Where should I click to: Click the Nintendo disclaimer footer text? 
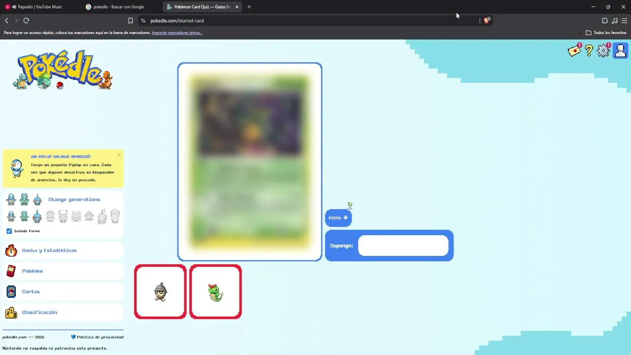coord(55,348)
